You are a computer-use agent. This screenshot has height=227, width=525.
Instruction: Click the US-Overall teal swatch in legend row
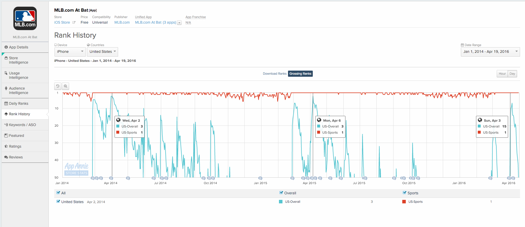coord(281,202)
